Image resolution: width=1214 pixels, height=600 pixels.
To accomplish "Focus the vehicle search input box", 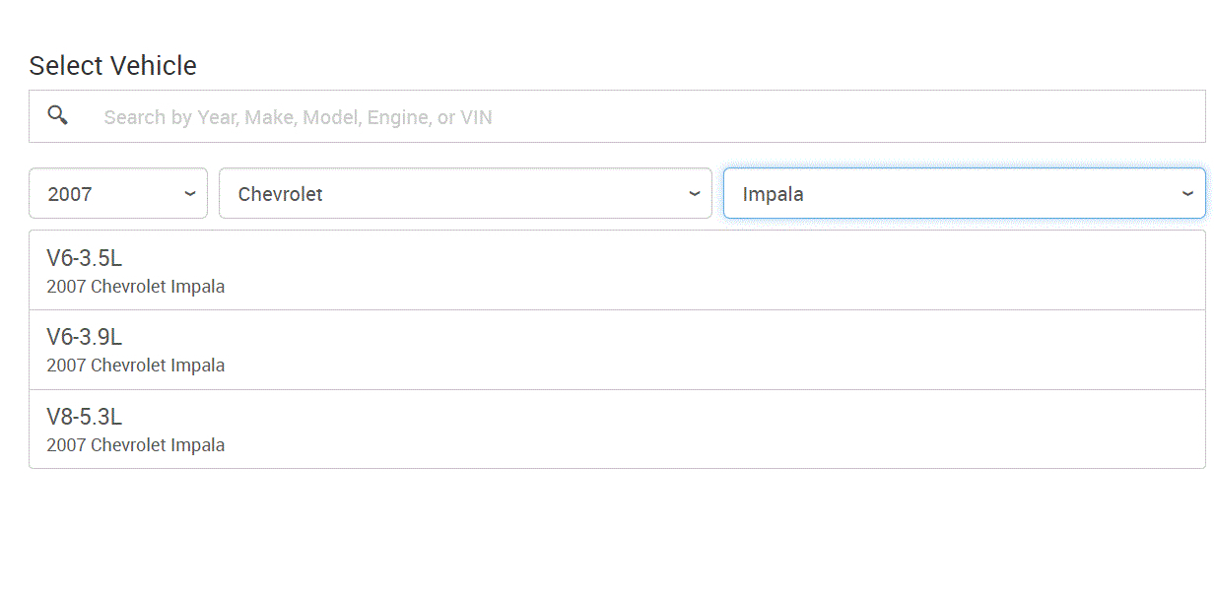I will click(641, 117).
